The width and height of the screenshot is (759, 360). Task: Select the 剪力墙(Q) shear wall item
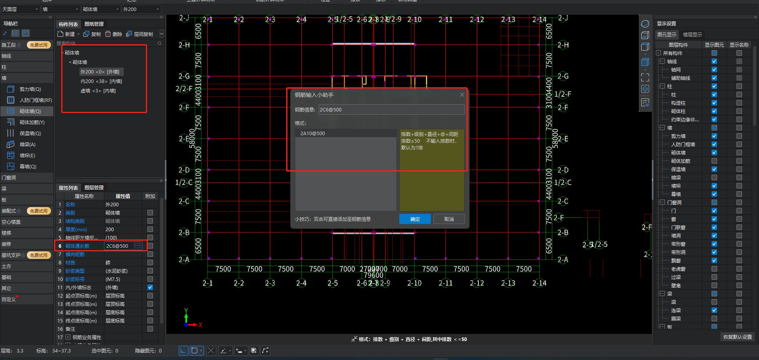[27, 89]
